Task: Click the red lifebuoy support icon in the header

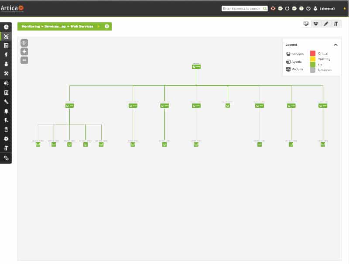Action: pos(273,8)
